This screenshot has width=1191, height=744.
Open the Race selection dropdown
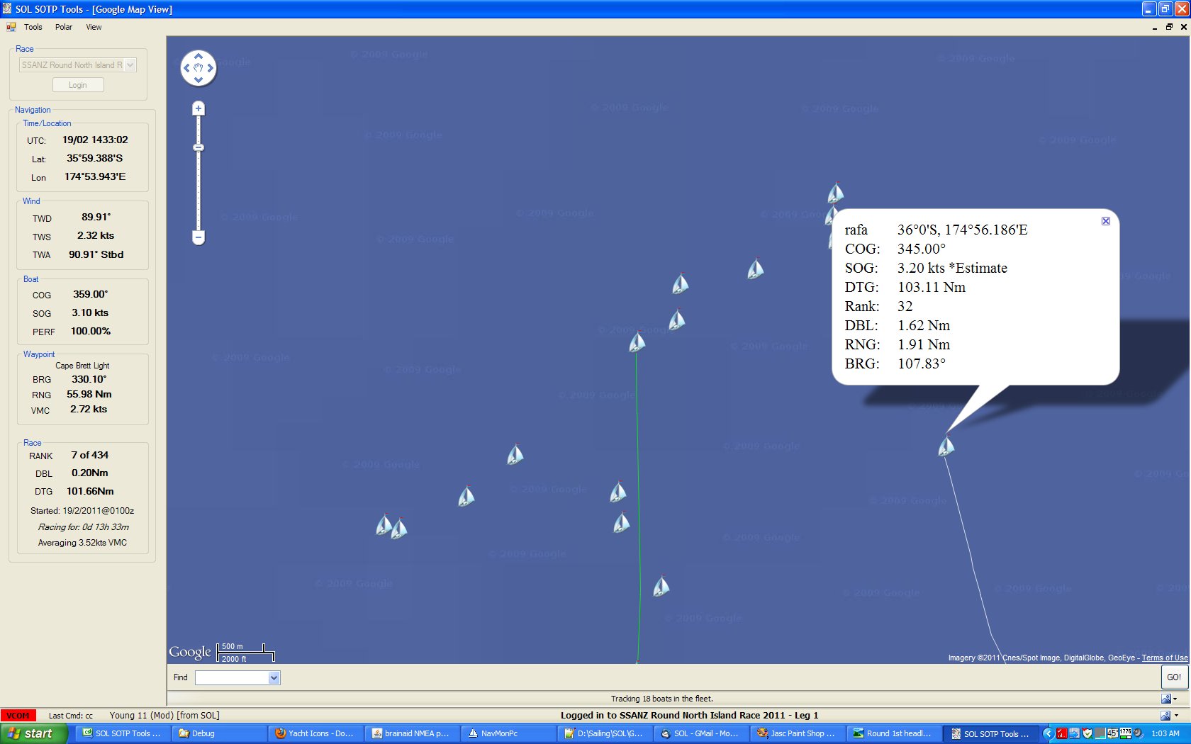(x=130, y=65)
